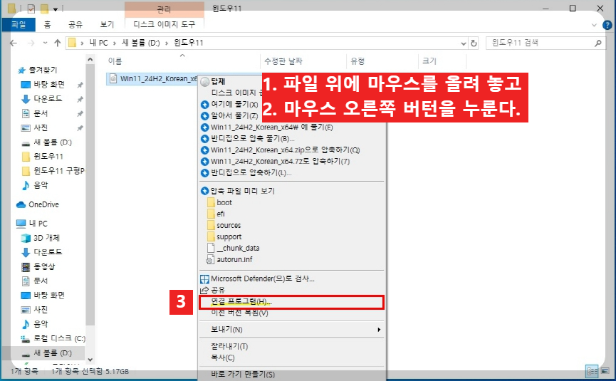This screenshot has width=616, height=381.
Task: Click the back navigation arrow
Action: click(x=14, y=43)
